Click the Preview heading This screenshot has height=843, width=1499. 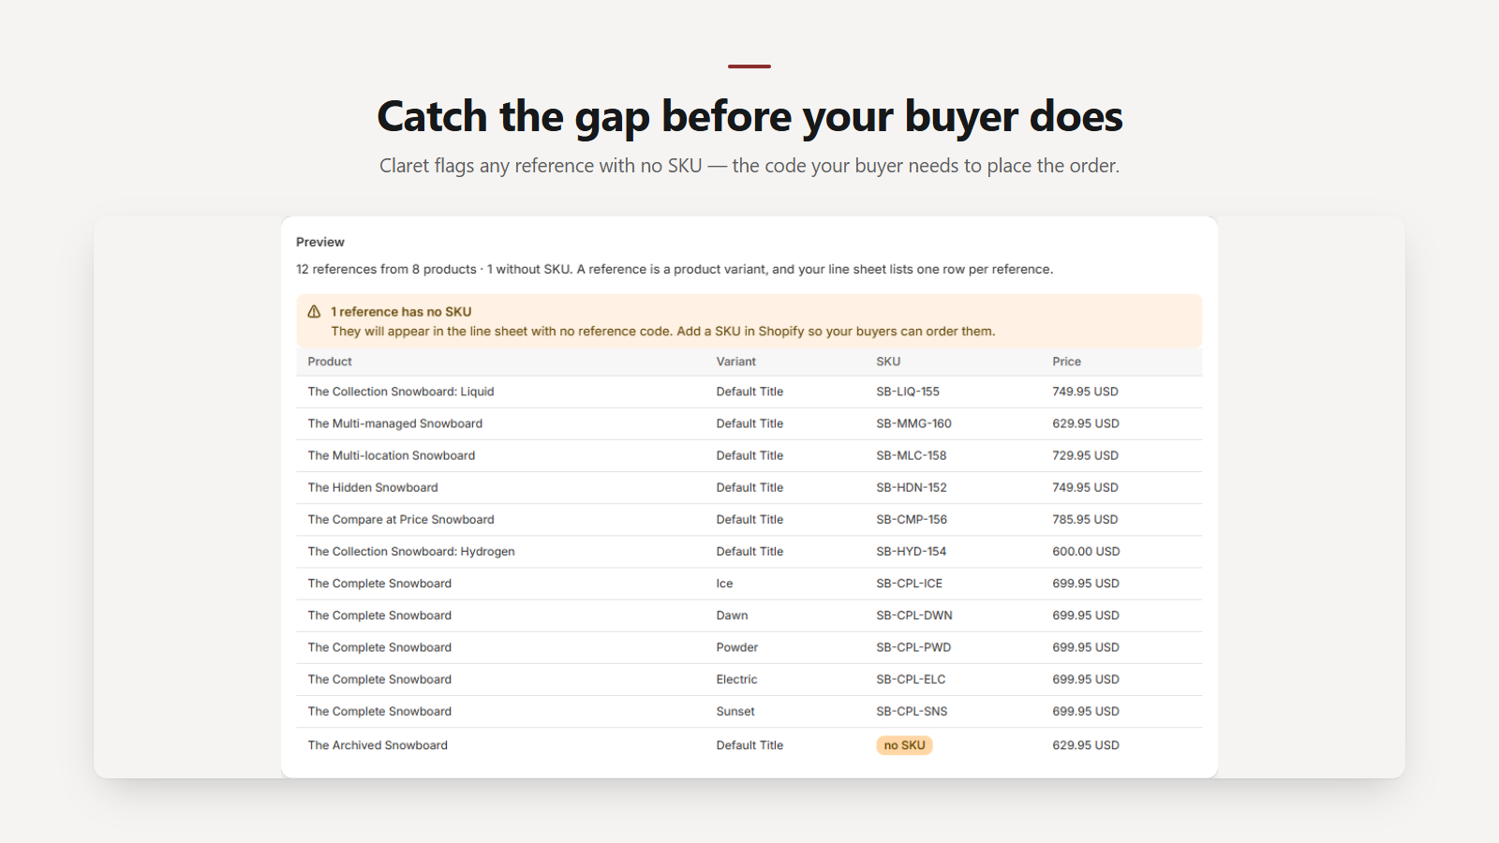tap(320, 242)
